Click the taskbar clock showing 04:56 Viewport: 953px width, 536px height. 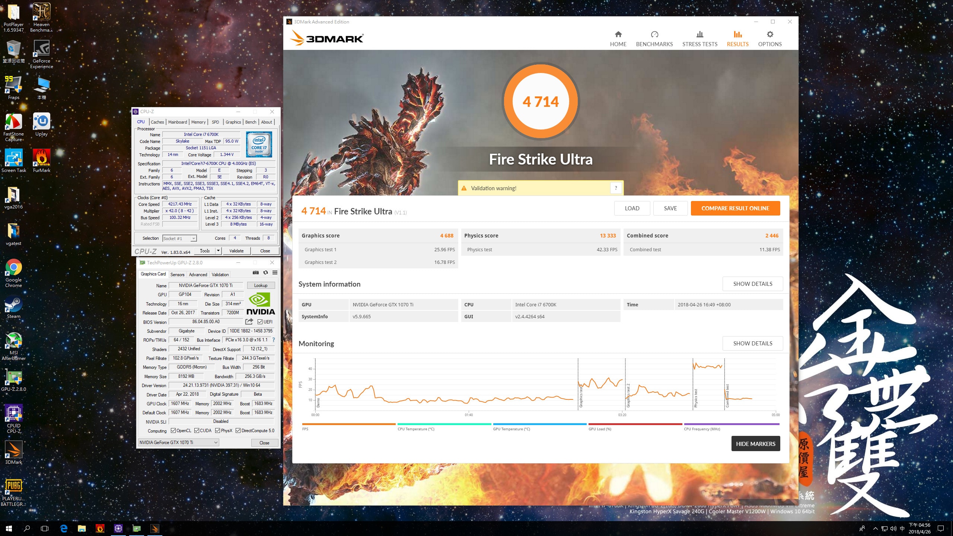tap(919, 528)
